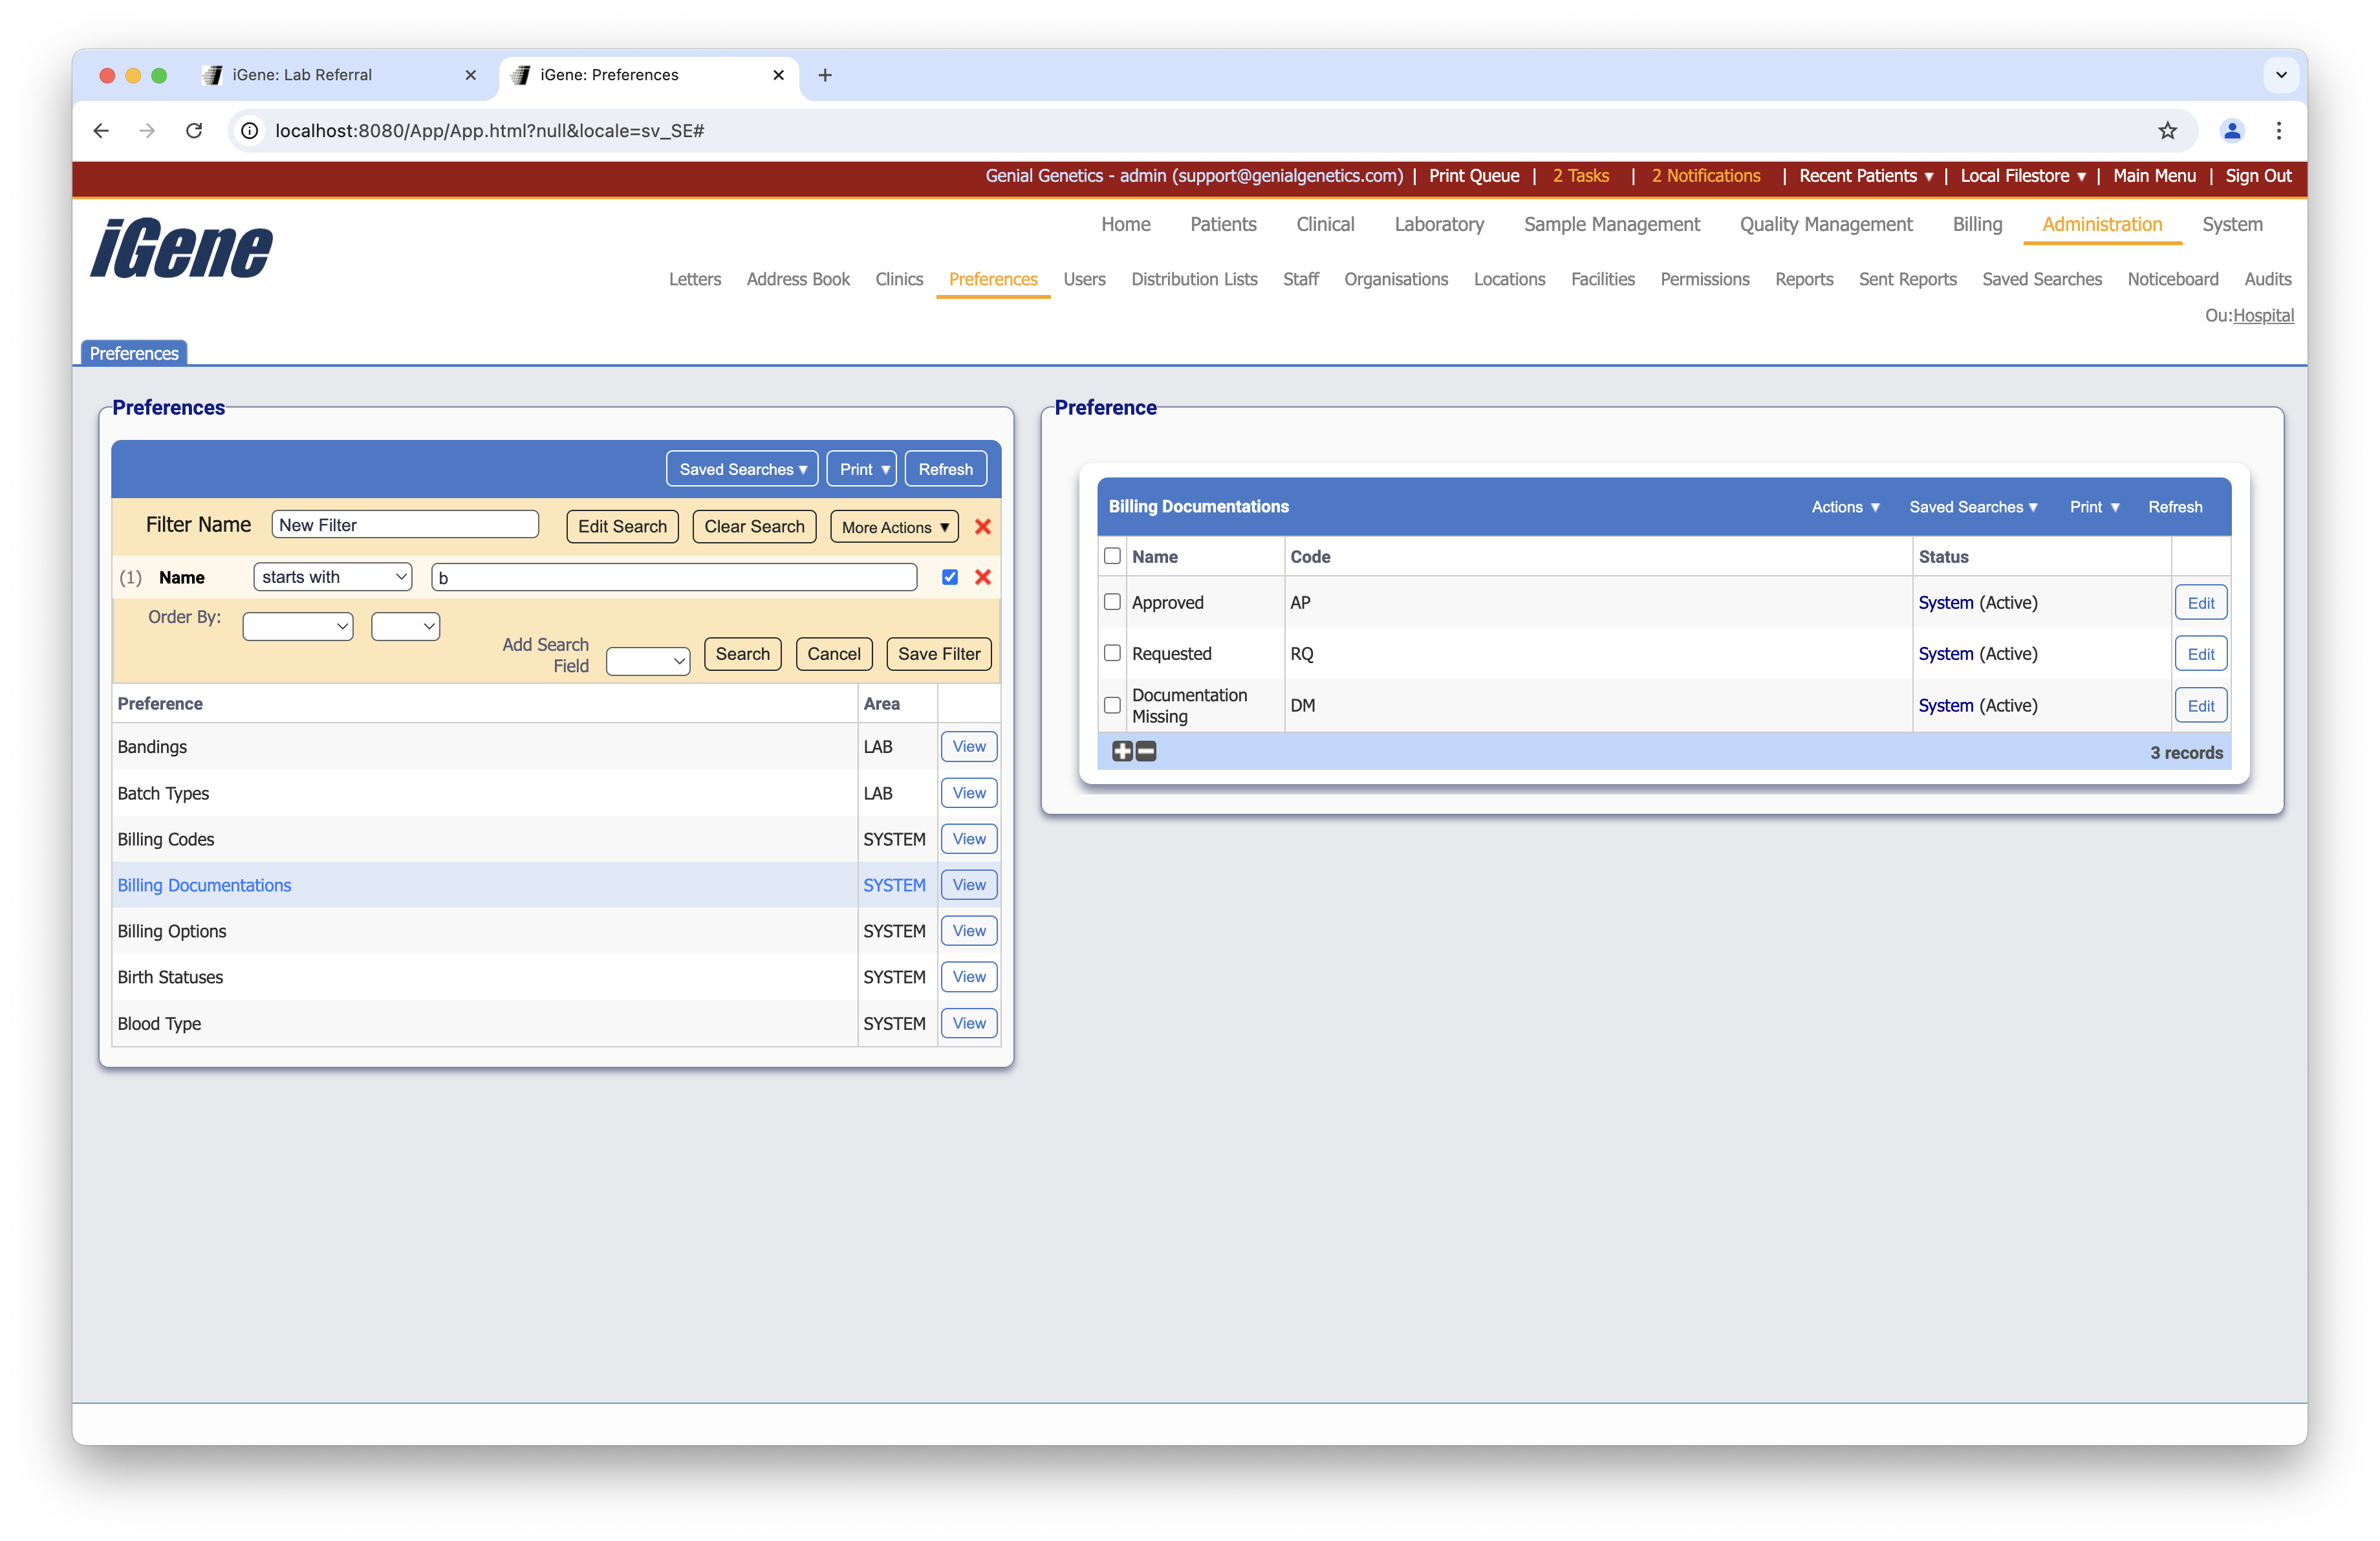
Task: Open the Saved Searches dropdown in filter toolbar
Action: [741, 468]
